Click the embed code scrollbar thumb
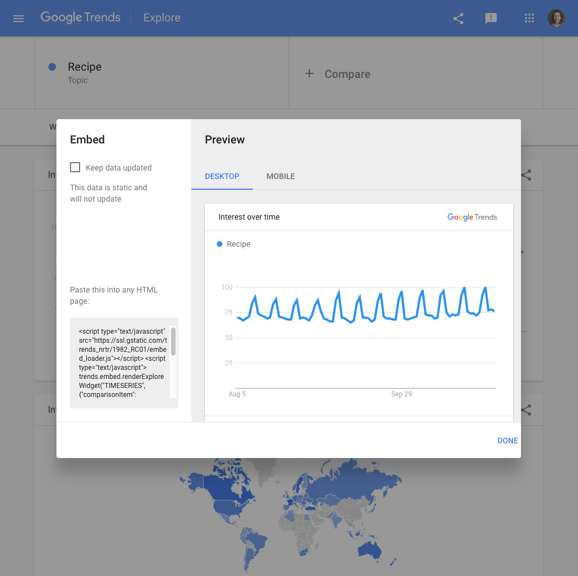 [173, 341]
